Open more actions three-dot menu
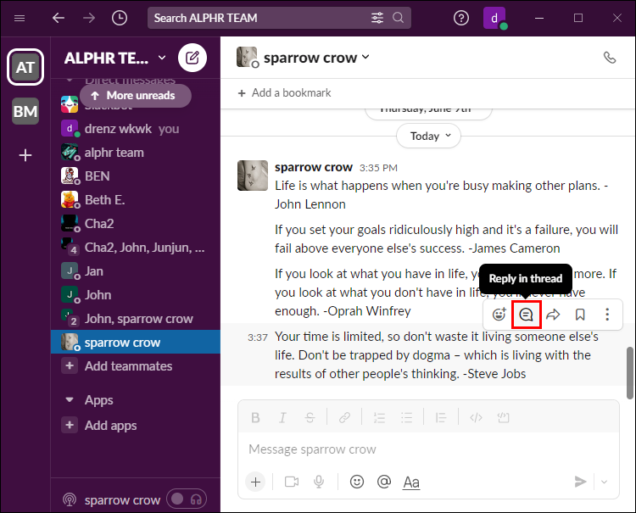Image resolution: width=636 pixels, height=513 pixels. [x=607, y=315]
